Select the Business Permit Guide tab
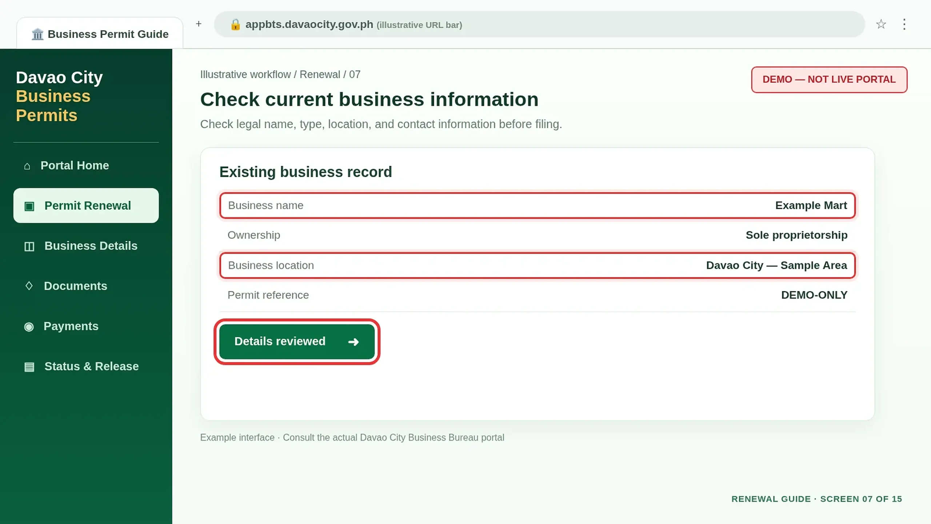This screenshot has height=524, width=931. [x=100, y=33]
